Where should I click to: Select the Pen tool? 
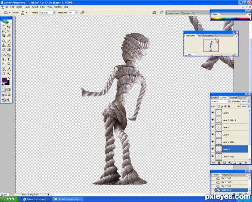click(x=4, y=64)
